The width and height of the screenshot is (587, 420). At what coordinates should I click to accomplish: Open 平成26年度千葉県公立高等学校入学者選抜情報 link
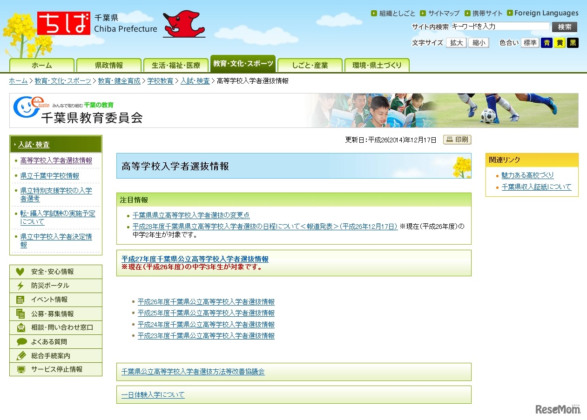206,301
